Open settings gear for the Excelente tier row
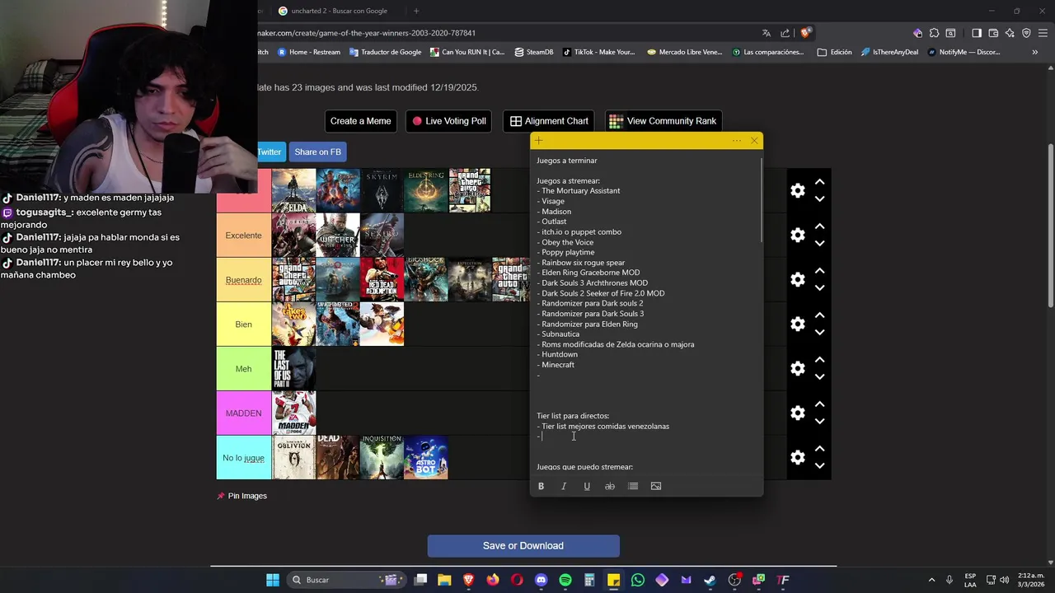The height and width of the screenshot is (593, 1055). [798, 236]
